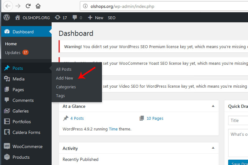
Task: Click the WooCommerce woo icon in sidebar
Action: [7, 146]
